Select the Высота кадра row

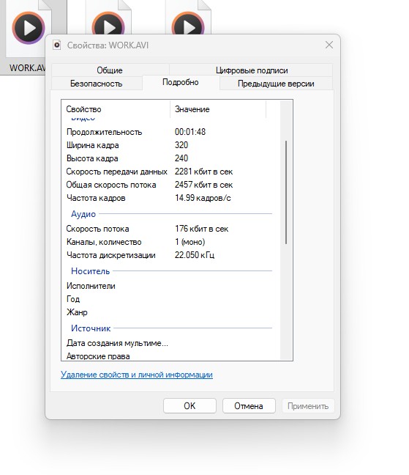169,158
